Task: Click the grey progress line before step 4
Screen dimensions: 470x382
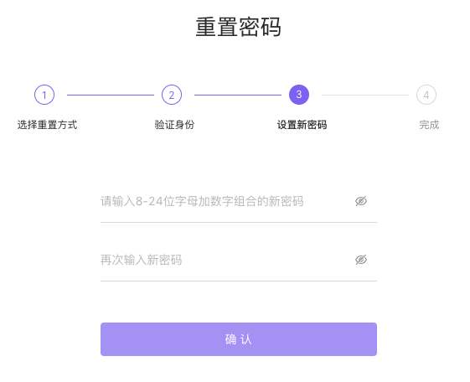Action: click(x=365, y=95)
